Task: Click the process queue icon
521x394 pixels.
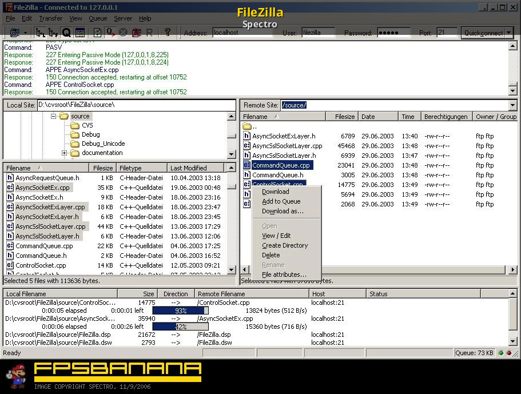Action: click(111, 33)
